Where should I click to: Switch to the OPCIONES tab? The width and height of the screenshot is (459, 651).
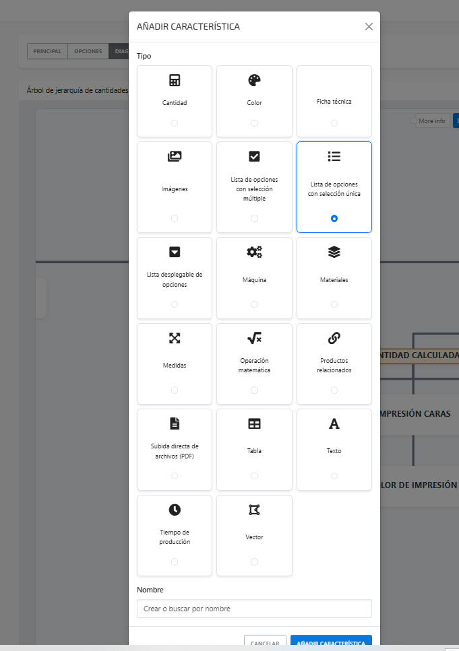coord(88,51)
